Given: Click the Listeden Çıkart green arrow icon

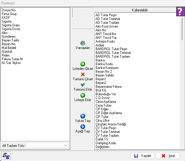Looking at the screenshot, I should [82, 64].
